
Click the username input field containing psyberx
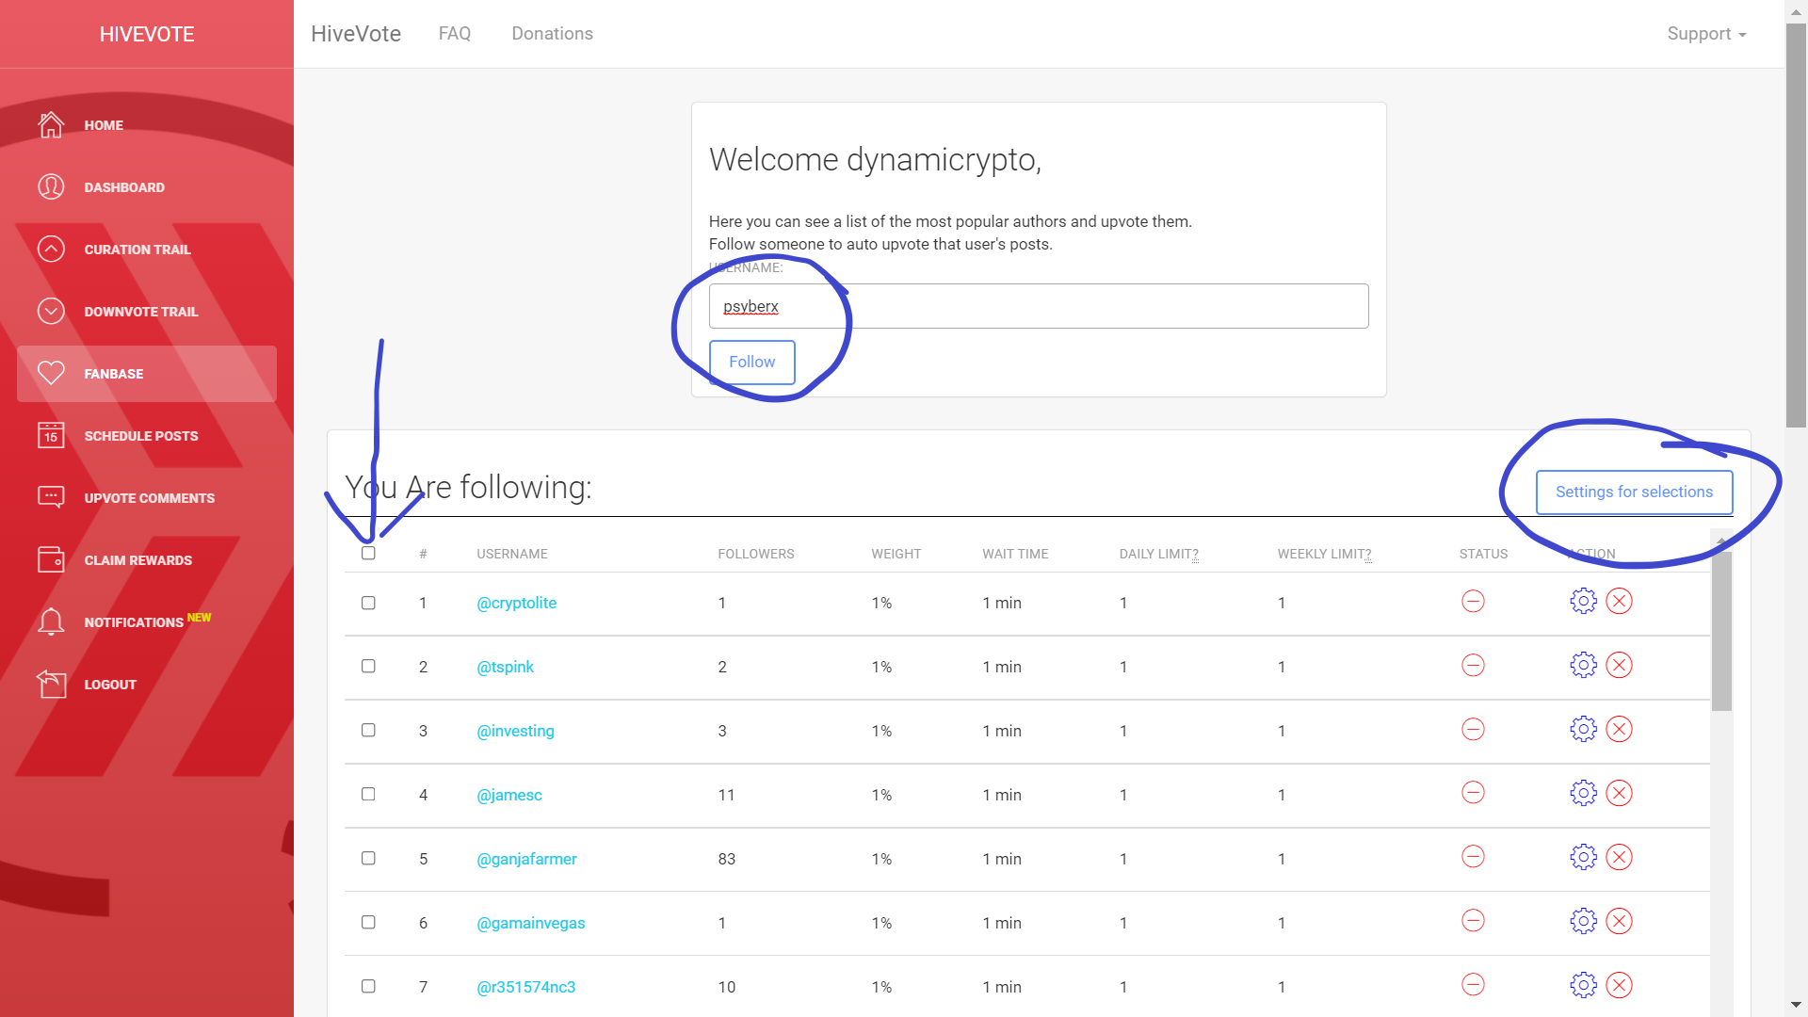(1039, 306)
